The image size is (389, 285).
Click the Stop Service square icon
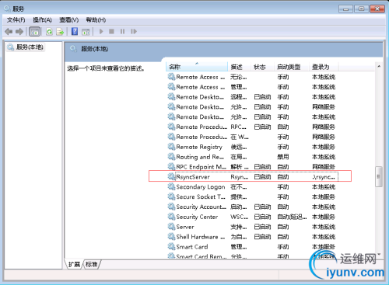coord(111,32)
